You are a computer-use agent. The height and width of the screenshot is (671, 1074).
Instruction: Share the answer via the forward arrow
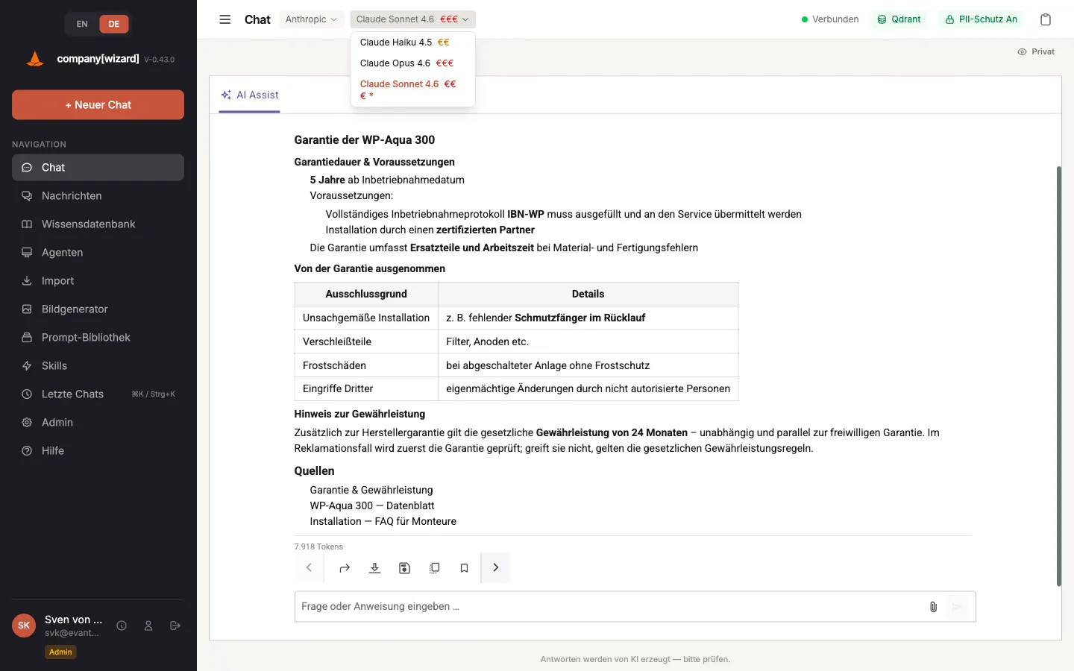345,568
